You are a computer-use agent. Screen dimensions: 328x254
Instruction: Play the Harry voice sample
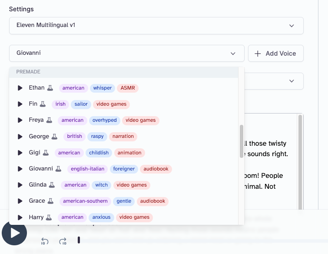click(20, 217)
